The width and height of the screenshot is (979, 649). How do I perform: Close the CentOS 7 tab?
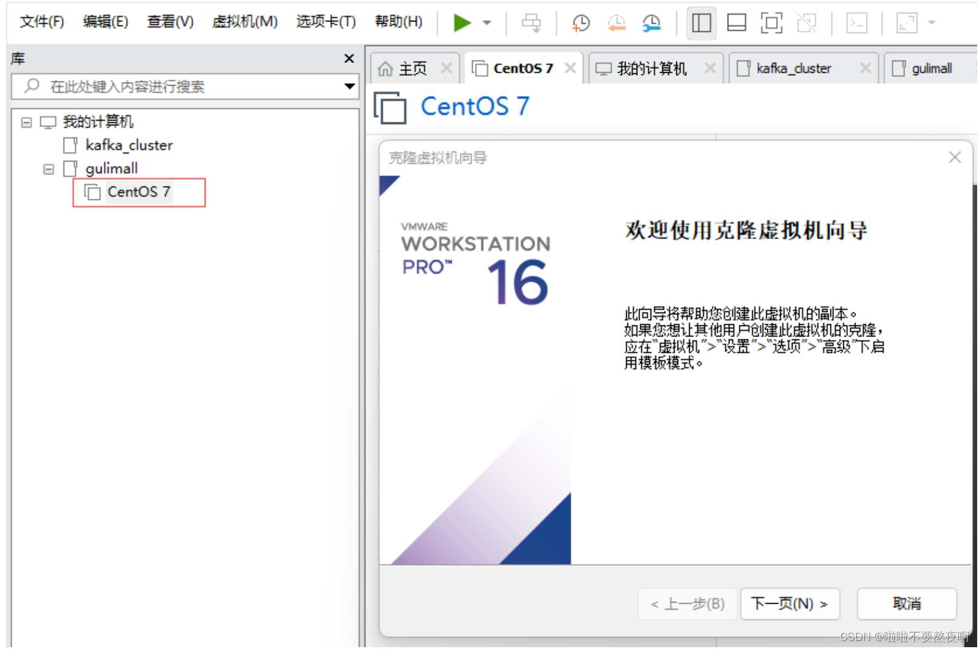[x=570, y=68]
